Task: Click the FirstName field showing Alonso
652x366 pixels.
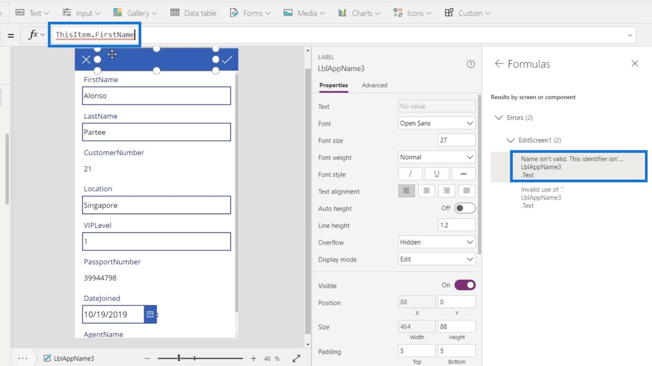Action: (x=156, y=96)
